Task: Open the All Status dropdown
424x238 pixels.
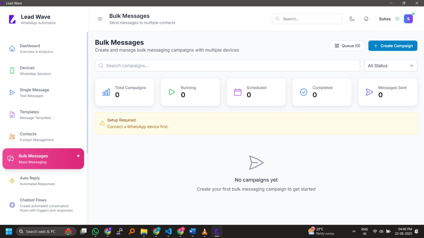Action: click(391, 65)
